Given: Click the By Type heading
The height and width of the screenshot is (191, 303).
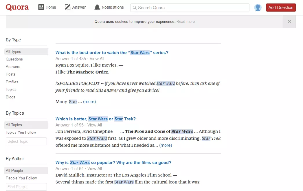Looking at the screenshot, I should pyautogui.click(x=13, y=40).
